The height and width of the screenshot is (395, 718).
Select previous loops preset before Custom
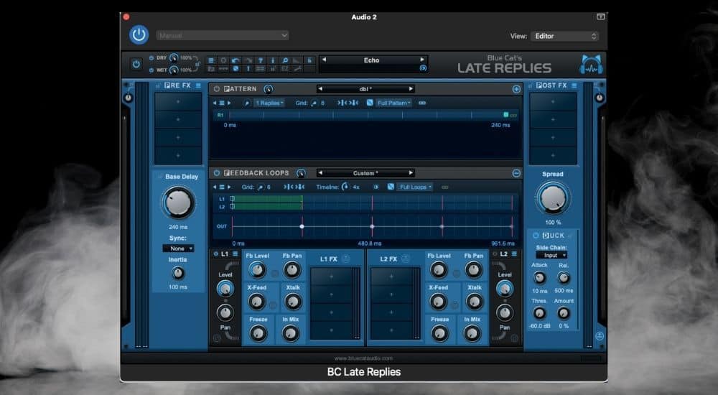[x=320, y=173]
